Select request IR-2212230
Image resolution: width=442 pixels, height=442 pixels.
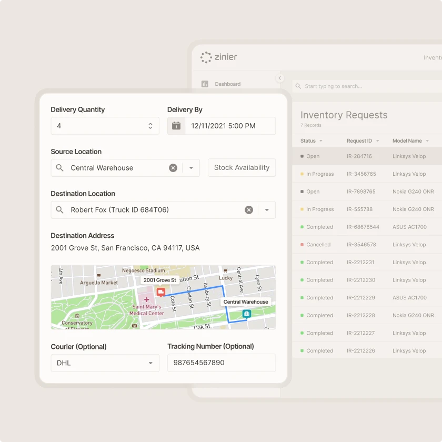[367, 280]
